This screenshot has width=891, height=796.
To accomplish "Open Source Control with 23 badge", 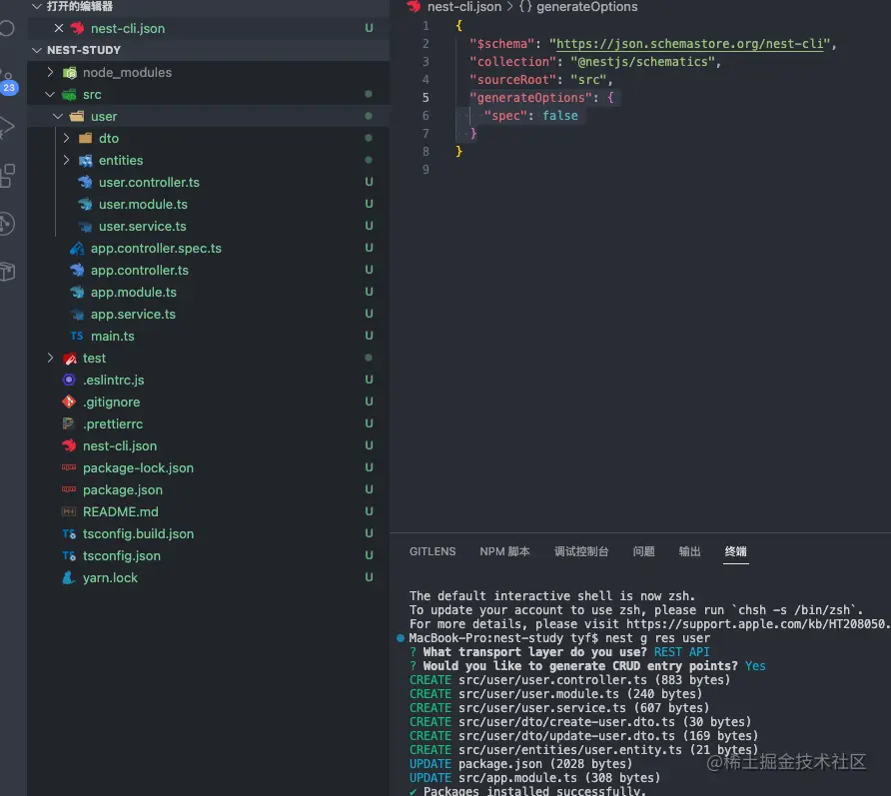I will (x=9, y=82).
